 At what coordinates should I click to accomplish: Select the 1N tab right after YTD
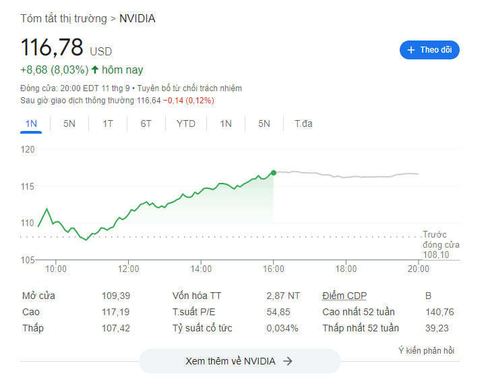(226, 124)
